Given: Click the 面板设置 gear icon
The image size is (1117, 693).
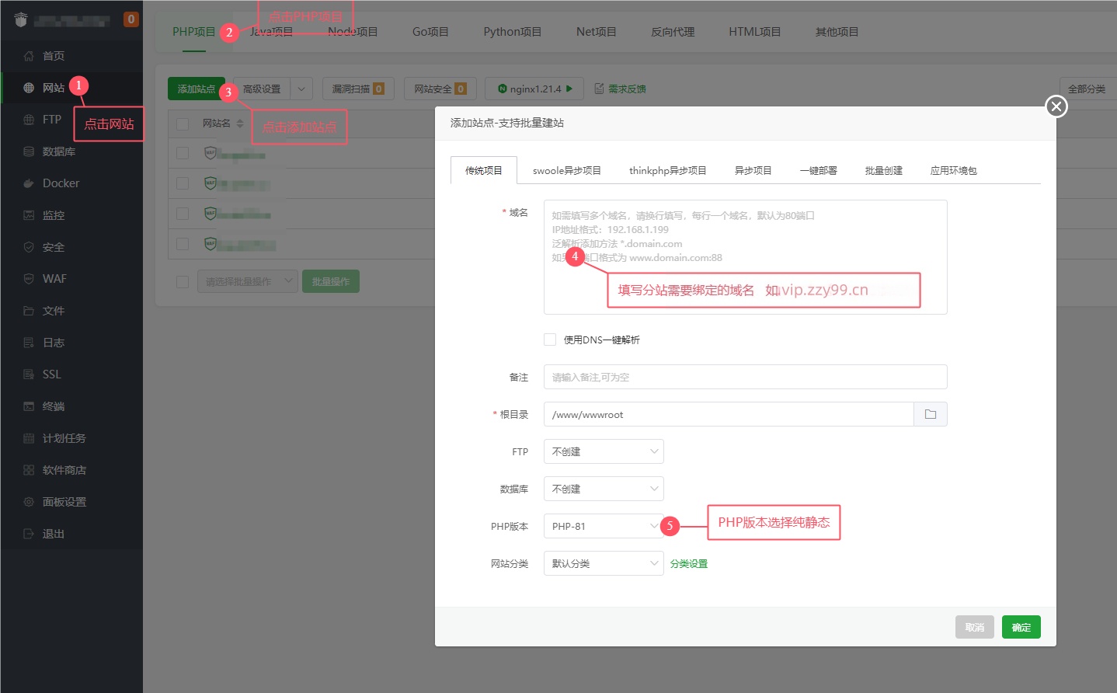Looking at the screenshot, I should click(29, 502).
